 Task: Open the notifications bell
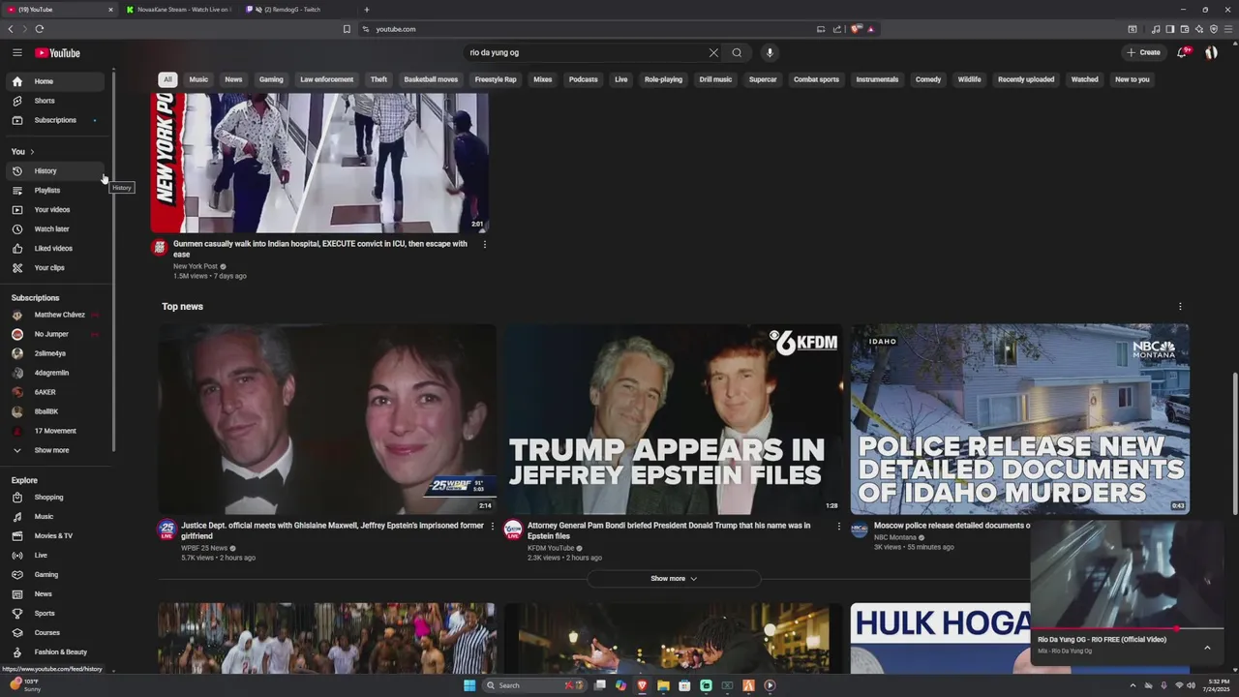pos(1182,52)
